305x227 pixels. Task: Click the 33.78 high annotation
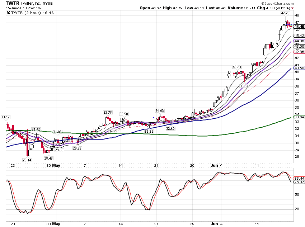(x=108, y=112)
